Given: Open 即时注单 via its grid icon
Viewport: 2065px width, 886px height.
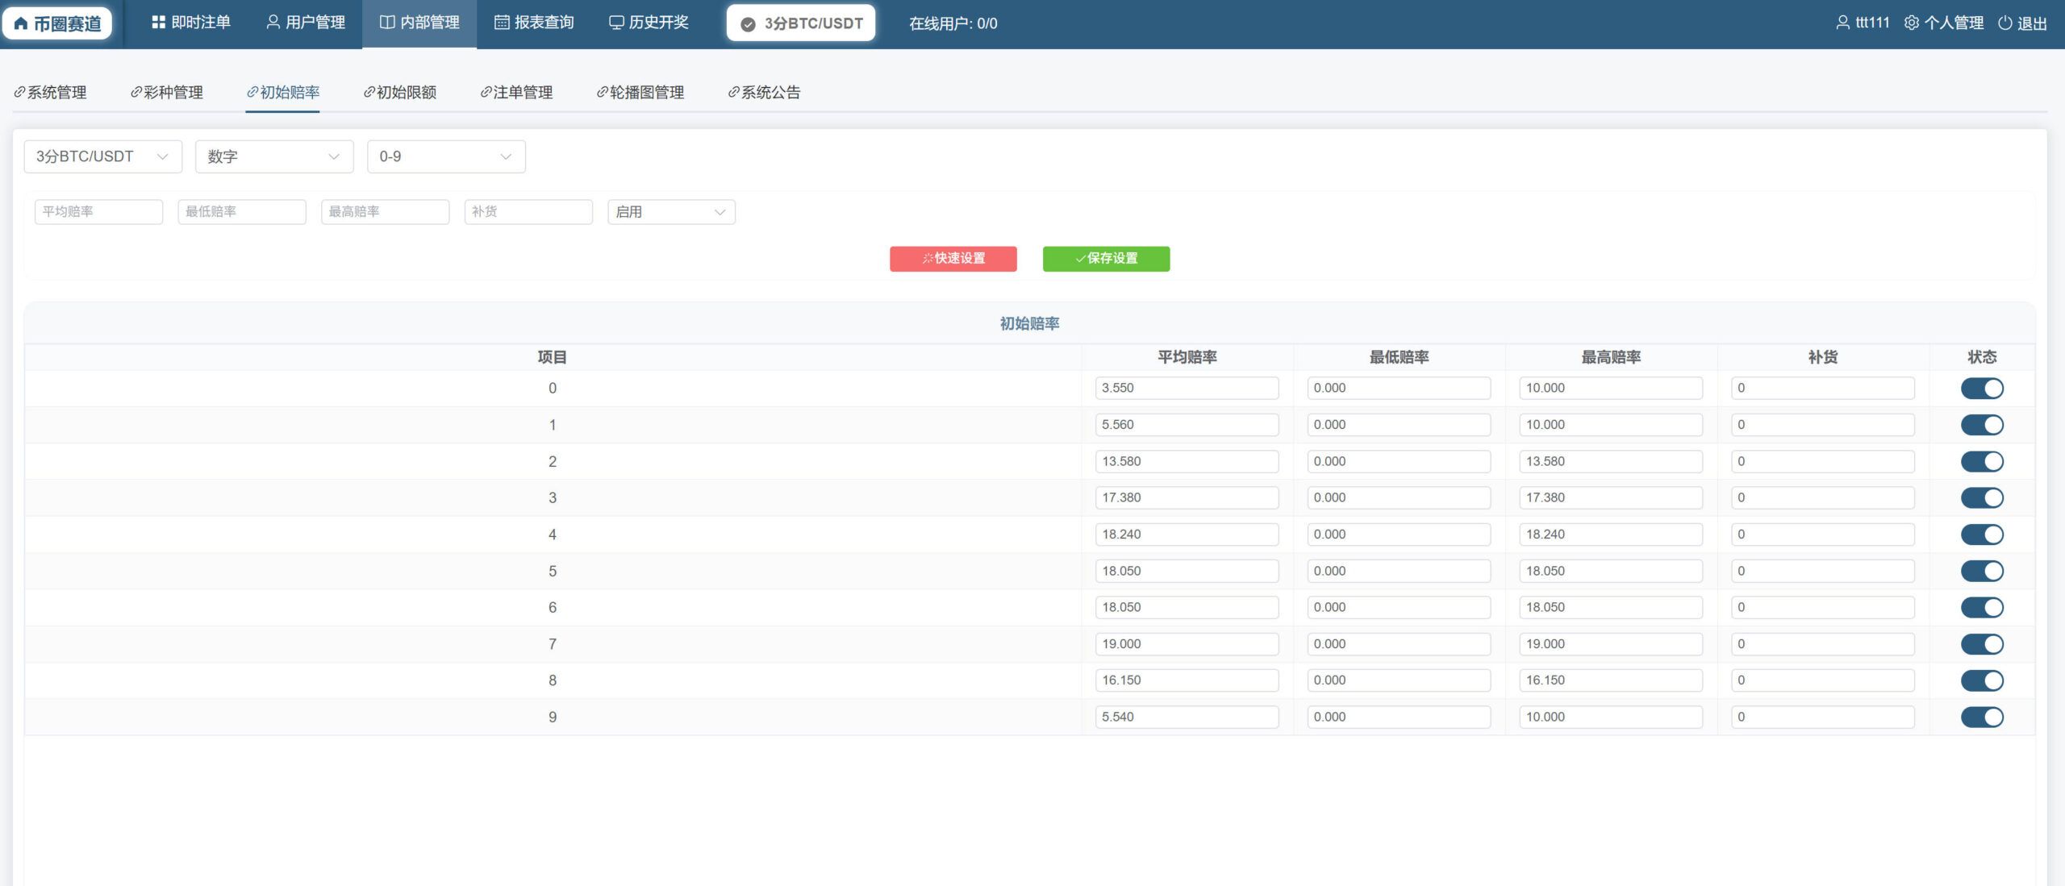Looking at the screenshot, I should tap(158, 23).
